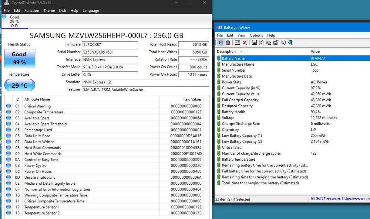Select the Full Charged Capacity row
Viewport: 370px width, 219px height.
tap(293, 100)
